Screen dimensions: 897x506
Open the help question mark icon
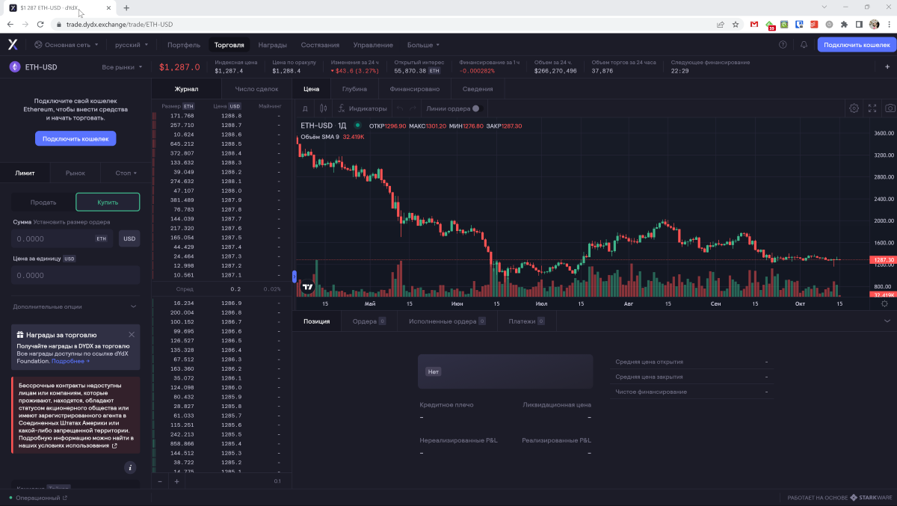[783, 45]
